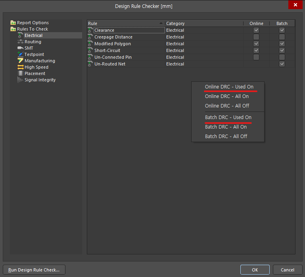This screenshot has width=305, height=277.
Task: Disable Online check for Clearance
Action: pyautogui.click(x=256, y=30)
